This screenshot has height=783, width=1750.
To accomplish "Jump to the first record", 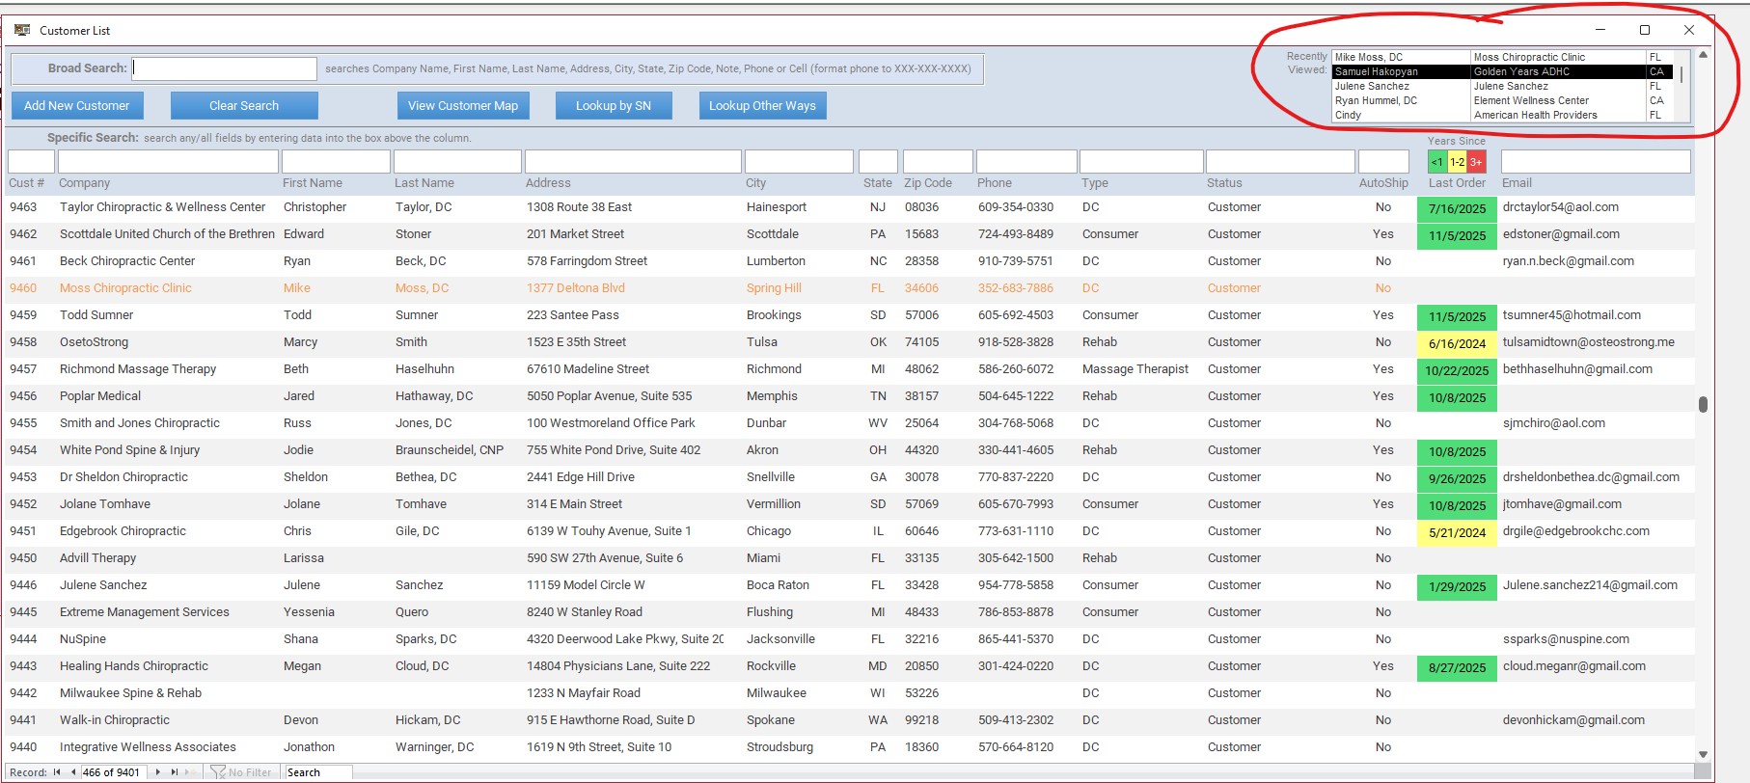I will point(57,772).
